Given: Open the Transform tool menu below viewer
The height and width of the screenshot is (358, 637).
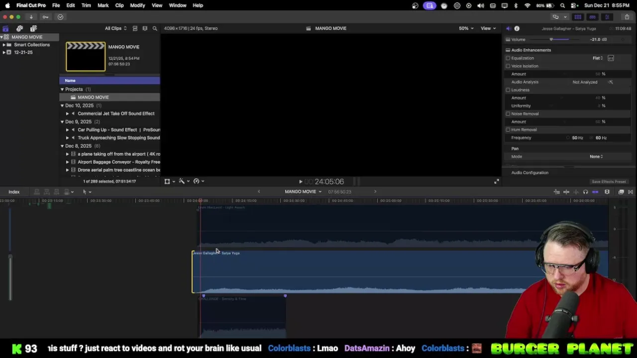Looking at the screenshot, I should 169,181.
